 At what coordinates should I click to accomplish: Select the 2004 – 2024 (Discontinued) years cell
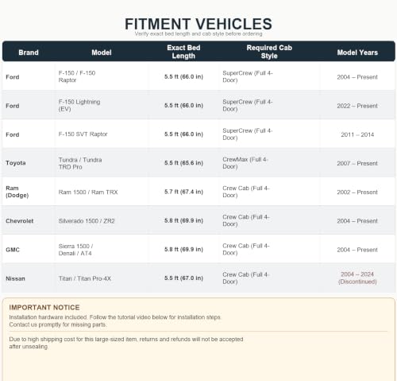pyautogui.click(x=357, y=278)
